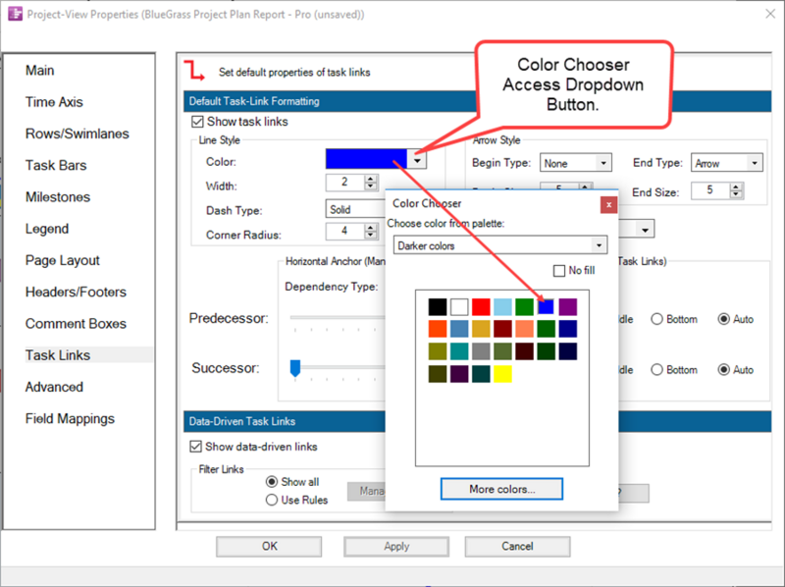This screenshot has height=587, width=785.
Task: Open the Color Chooser dropdown arrow next to Color
Action: (416, 160)
